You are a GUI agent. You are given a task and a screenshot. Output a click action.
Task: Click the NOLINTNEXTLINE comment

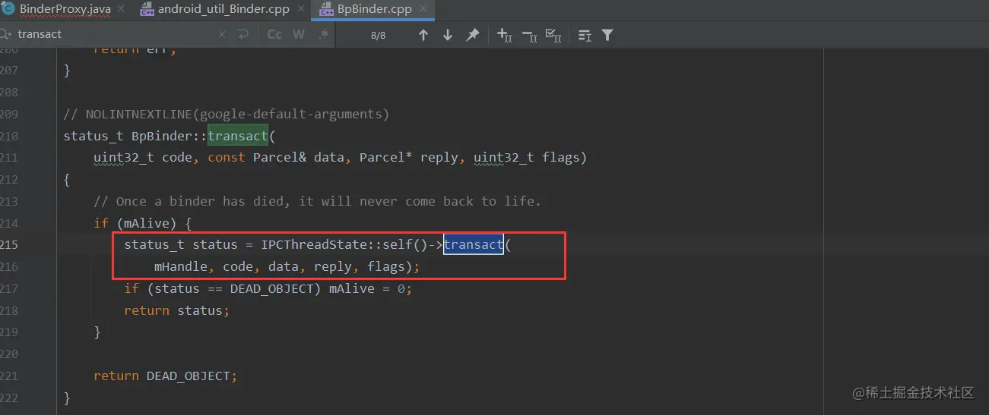(227, 114)
